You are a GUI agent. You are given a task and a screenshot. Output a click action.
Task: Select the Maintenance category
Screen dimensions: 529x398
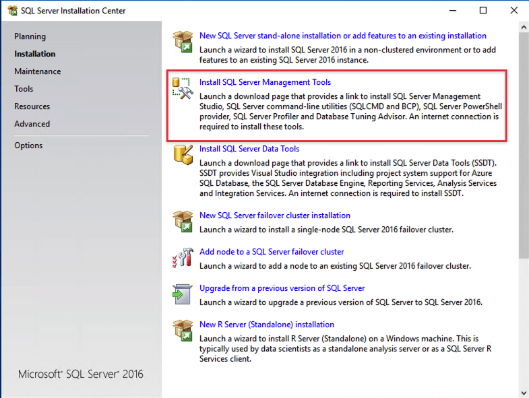pyautogui.click(x=38, y=71)
